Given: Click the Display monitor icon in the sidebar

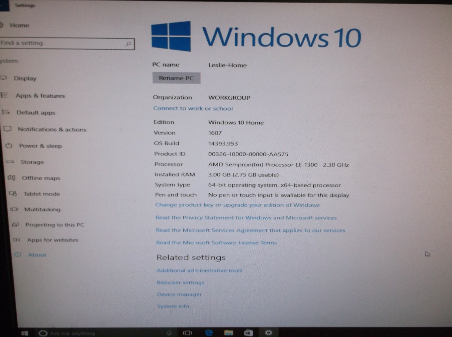Looking at the screenshot, I should point(3,78).
